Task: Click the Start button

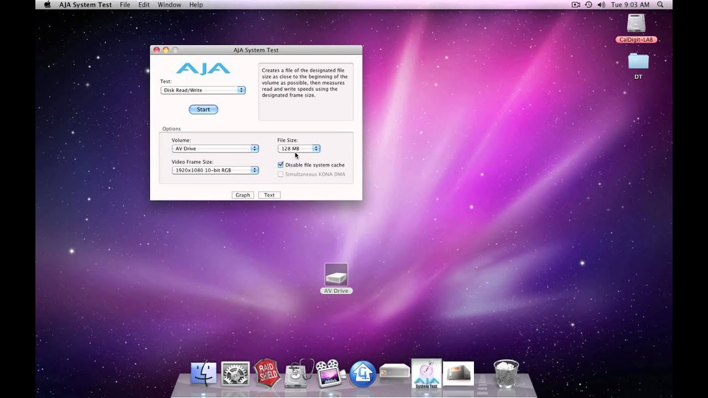Action: coord(204,109)
